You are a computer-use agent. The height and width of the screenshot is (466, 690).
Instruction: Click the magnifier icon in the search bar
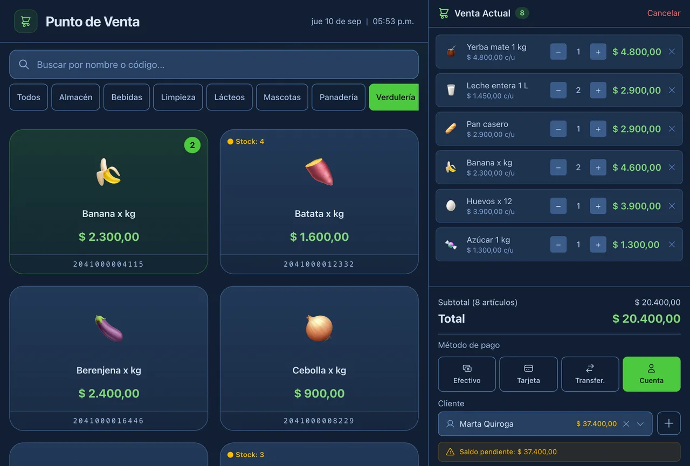(24, 65)
